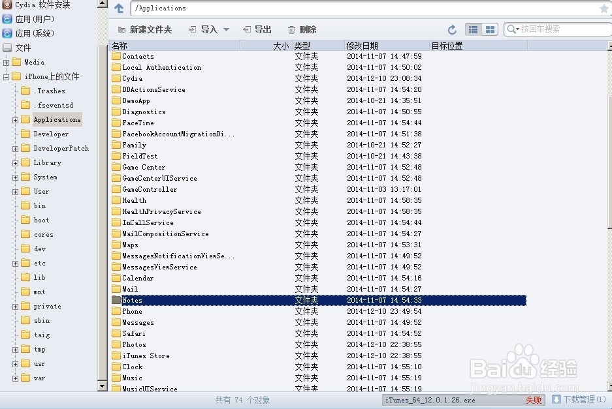Image resolution: width=612 pixels, height=409 pixels.
Task: Select the row named DDActionsService
Action: 318,89
